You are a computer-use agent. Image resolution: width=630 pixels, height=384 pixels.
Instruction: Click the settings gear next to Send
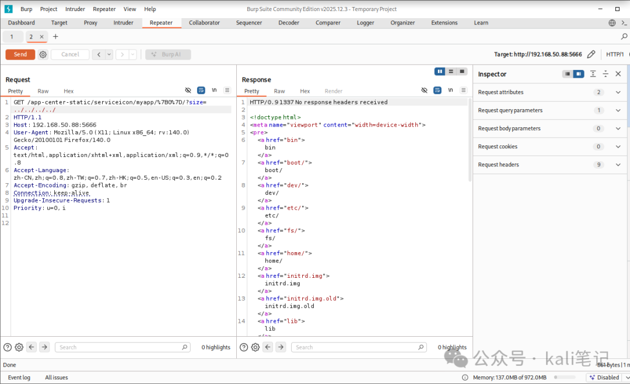(43, 54)
